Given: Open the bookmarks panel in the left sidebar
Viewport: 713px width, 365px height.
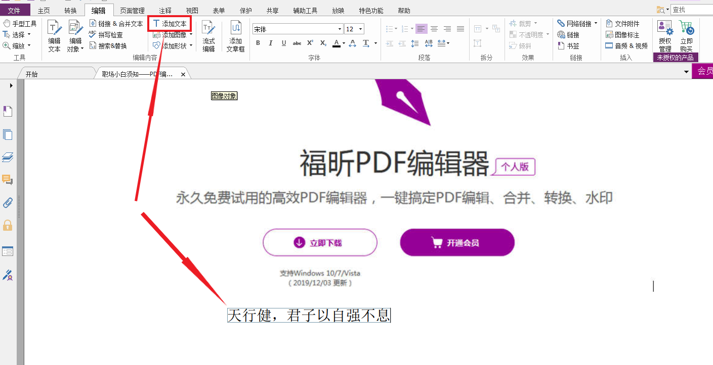Looking at the screenshot, I should [x=8, y=111].
